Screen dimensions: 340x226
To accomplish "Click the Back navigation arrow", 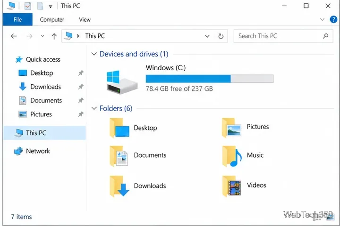I will (x=14, y=36).
